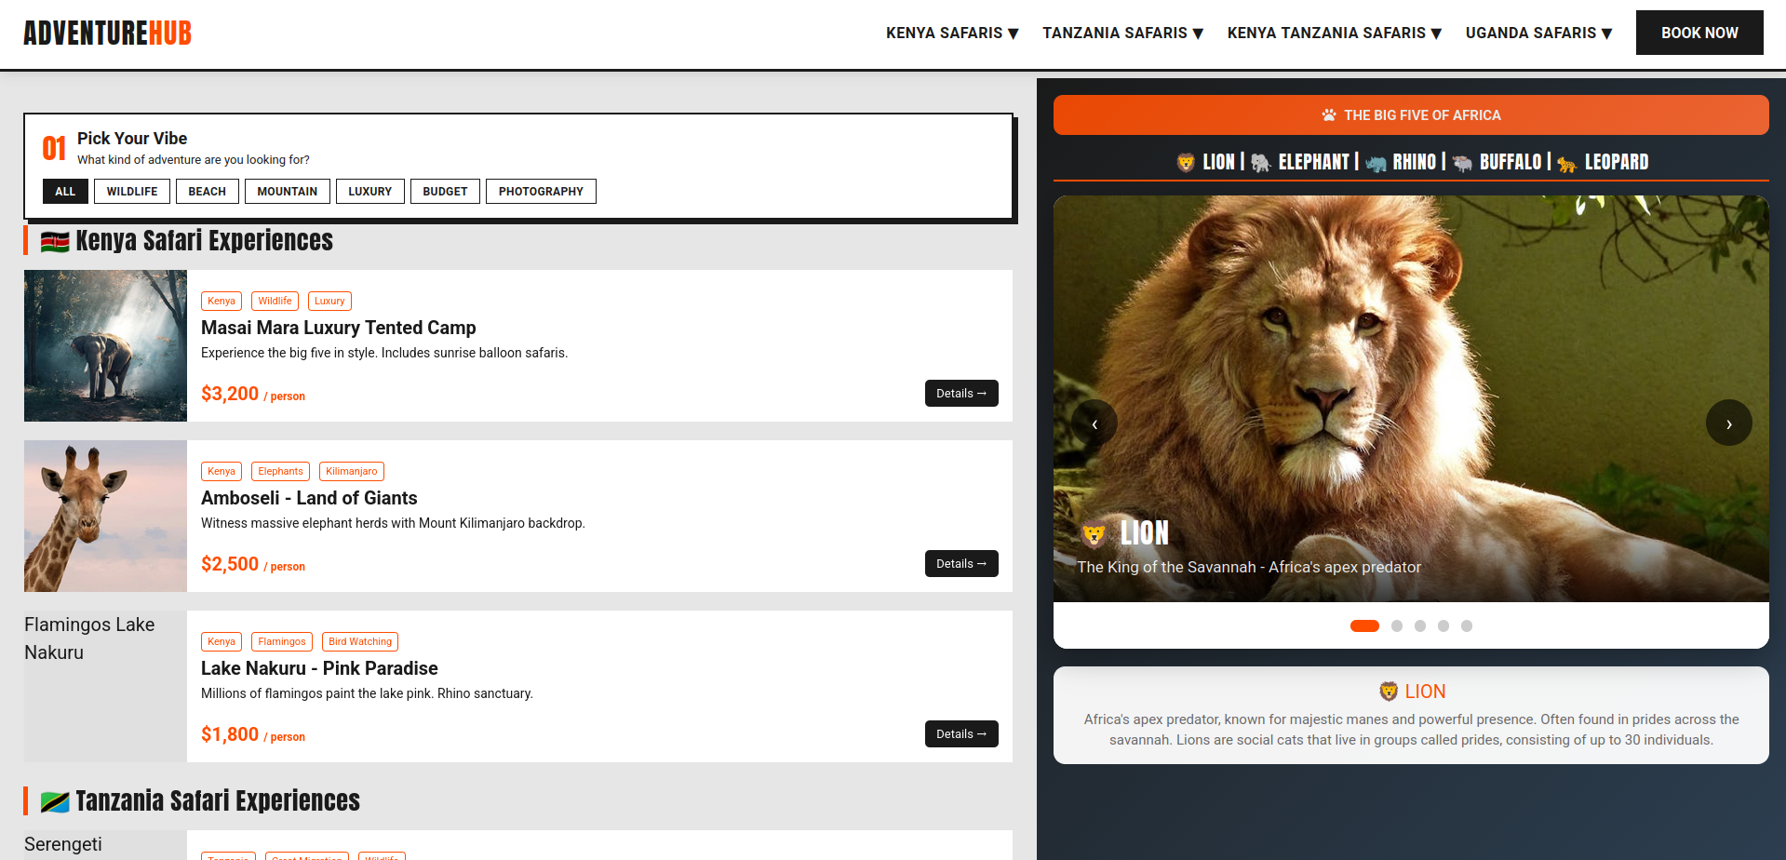1786x860 pixels.
Task: Go to next slide with right arrow
Action: 1728,423
